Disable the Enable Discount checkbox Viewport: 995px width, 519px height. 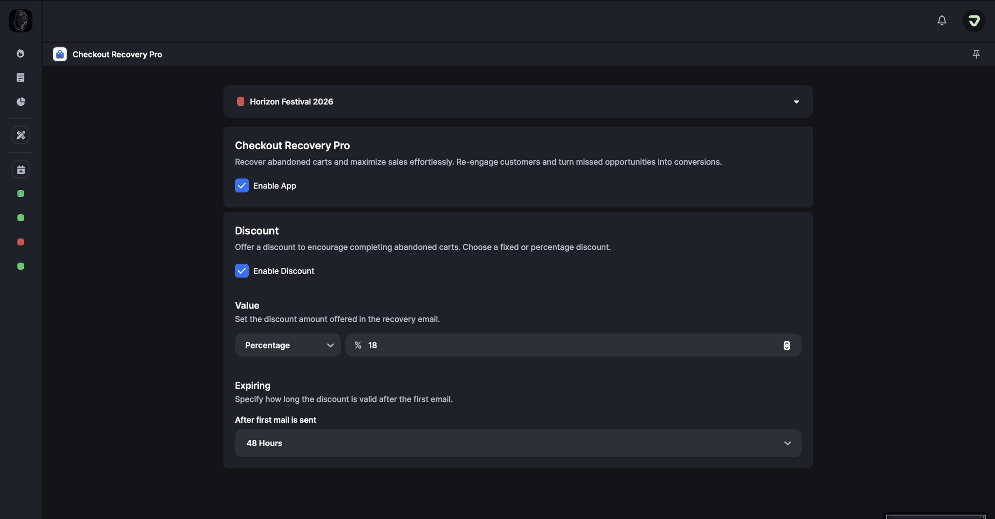coord(241,271)
